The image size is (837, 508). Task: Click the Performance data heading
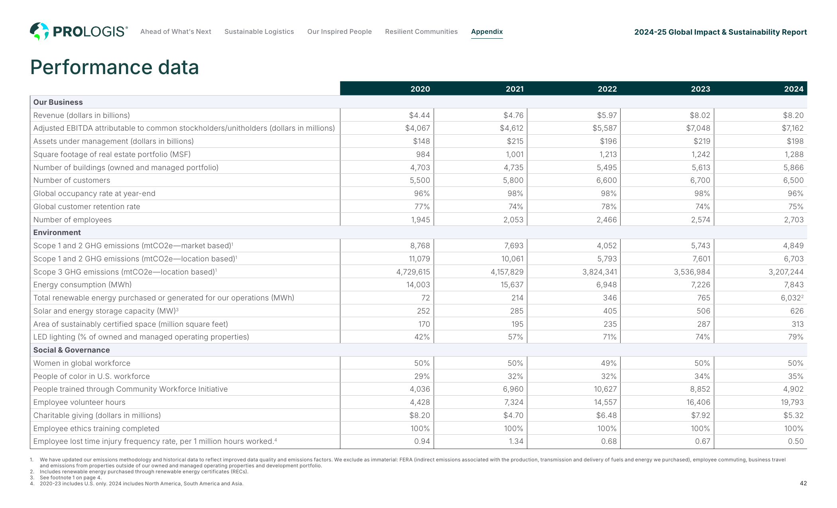(114, 67)
